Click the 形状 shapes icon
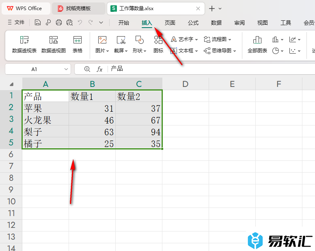315x251 pixels. (x=139, y=40)
